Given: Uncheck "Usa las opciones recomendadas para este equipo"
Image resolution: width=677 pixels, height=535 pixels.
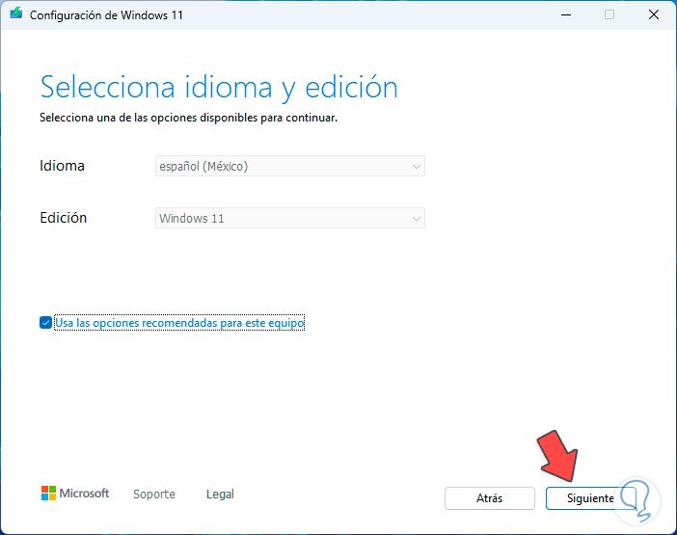Looking at the screenshot, I should (45, 323).
